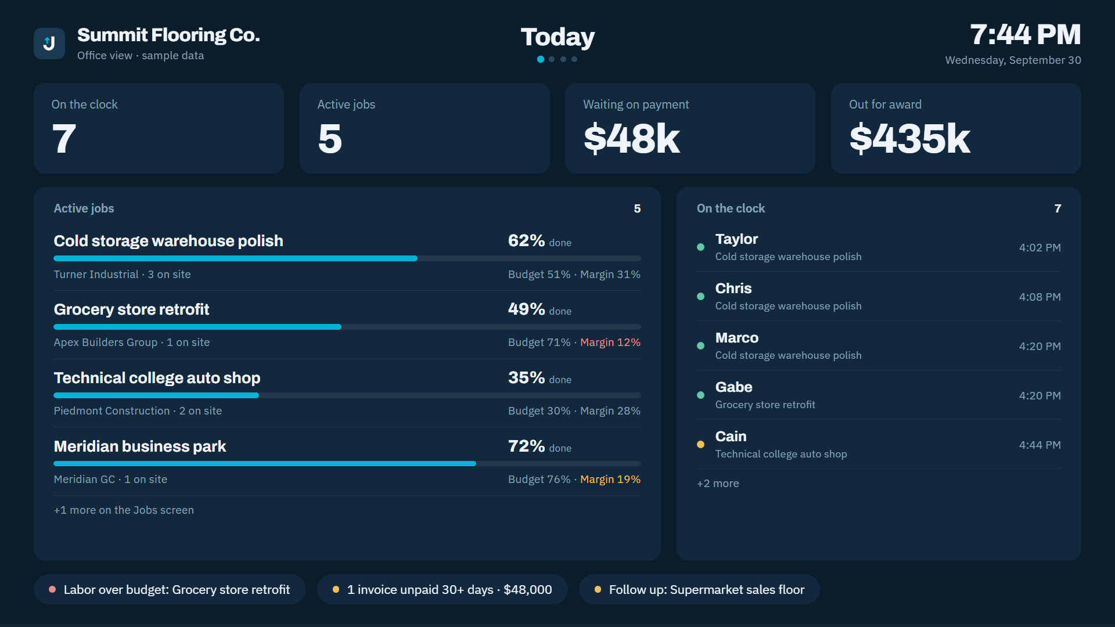This screenshot has height=627, width=1115.
Task: Open the Cold storage warehouse polish job title
Action: click(x=168, y=241)
